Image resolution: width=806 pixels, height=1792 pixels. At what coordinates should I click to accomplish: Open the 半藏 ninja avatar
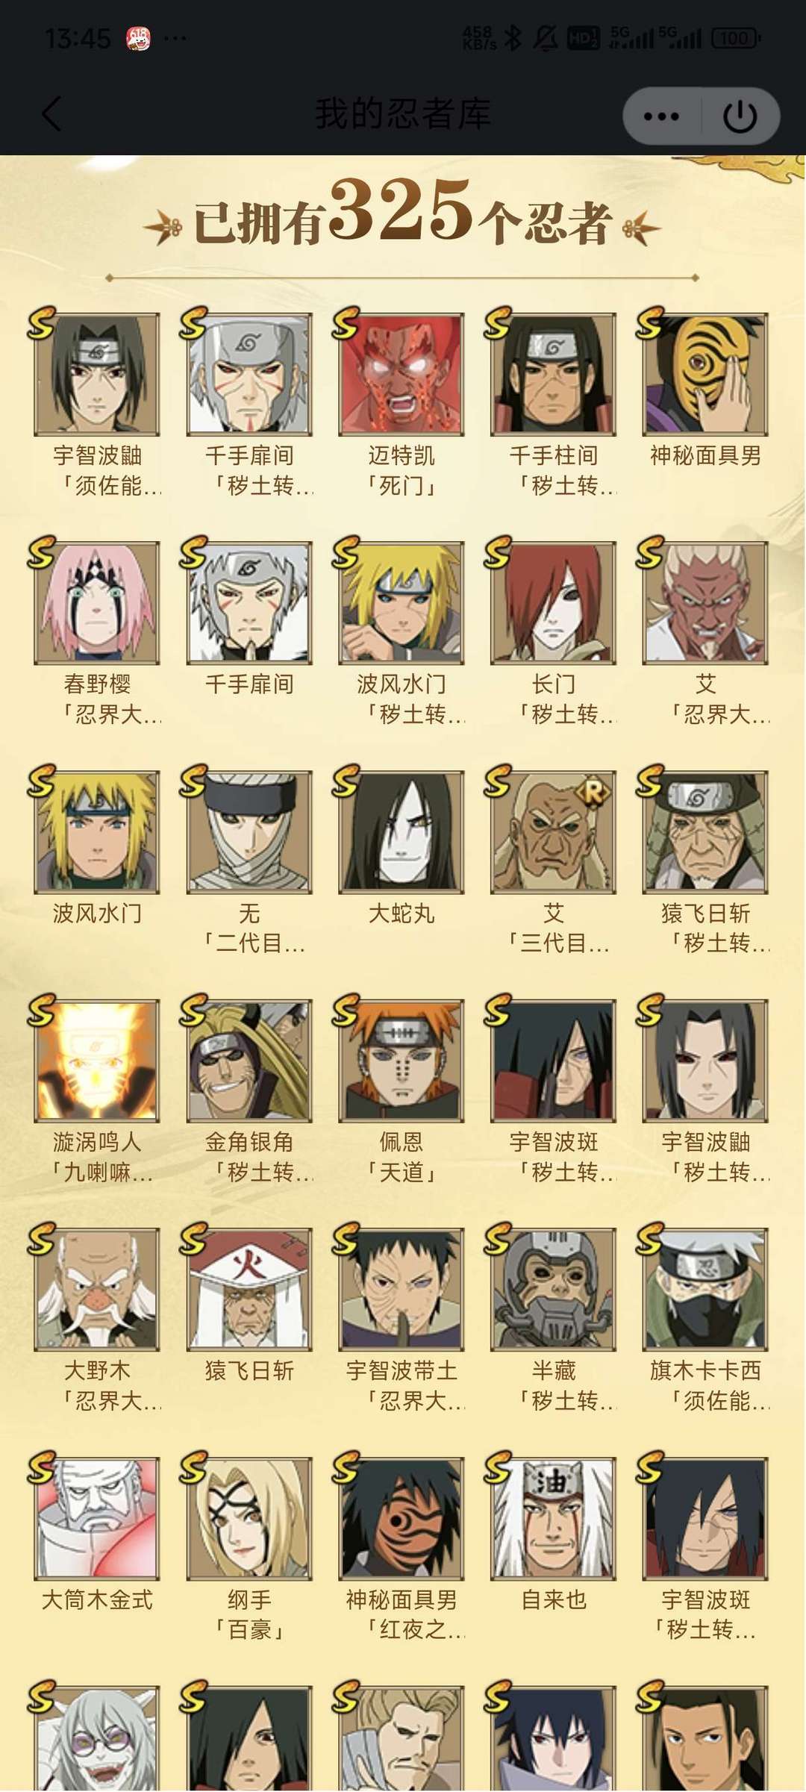554,1290
